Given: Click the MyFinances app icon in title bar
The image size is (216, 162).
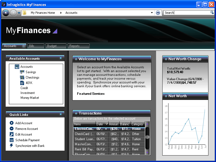Looking at the screenshot, I should [x=4, y=4].
